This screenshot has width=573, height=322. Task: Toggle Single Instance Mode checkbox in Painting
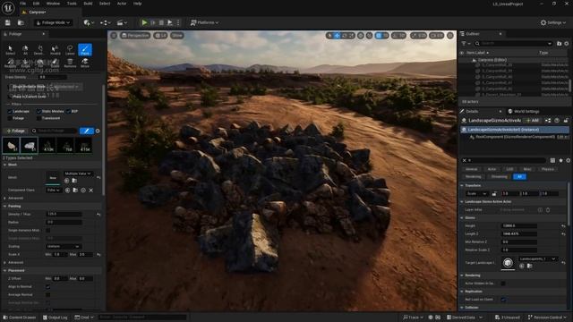(47, 231)
